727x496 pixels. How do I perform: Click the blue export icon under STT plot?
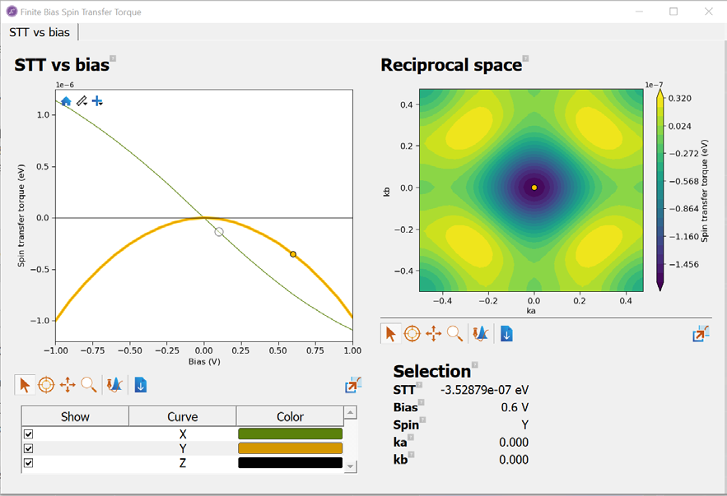(141, 385)
